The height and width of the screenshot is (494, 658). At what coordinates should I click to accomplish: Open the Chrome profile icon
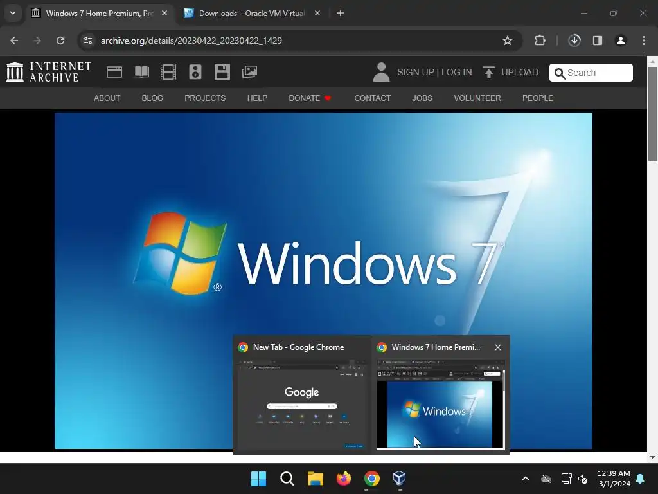(x=621, y=41)
